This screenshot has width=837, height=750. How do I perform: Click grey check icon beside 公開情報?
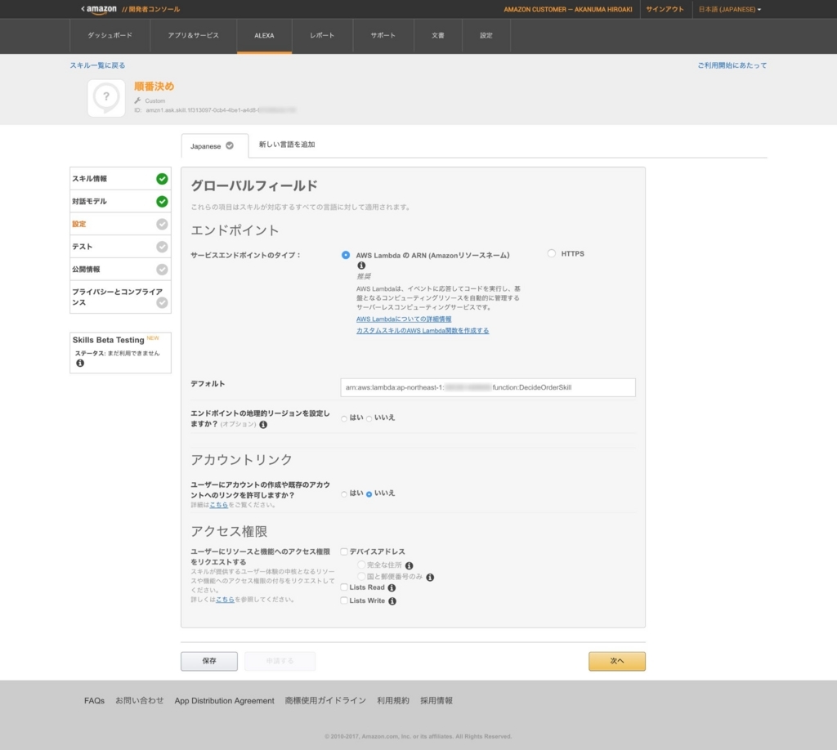(x=162, y=270)
